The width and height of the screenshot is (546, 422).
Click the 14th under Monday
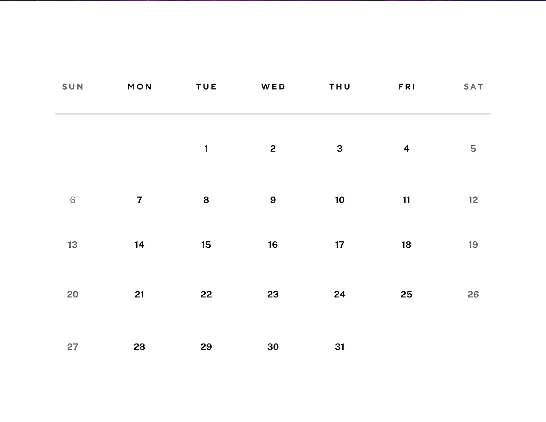139,245
